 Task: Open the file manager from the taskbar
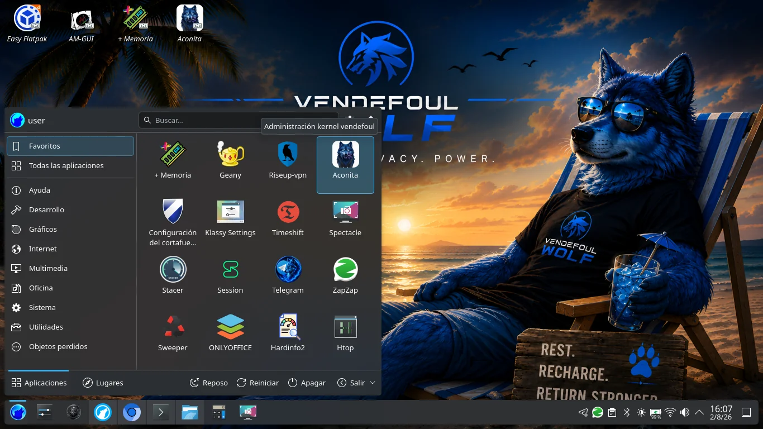click(190, 413)
